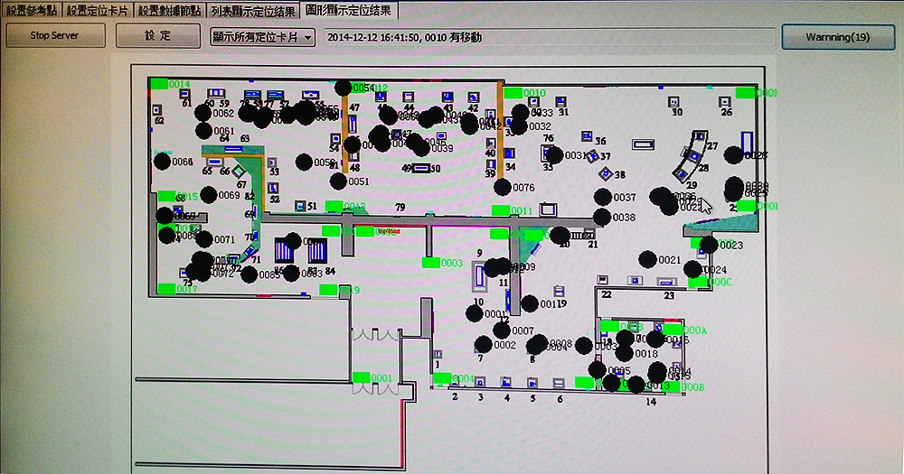This screenshot has width=904, height=474.
Task: Click diamond booth icon 66
Action: [x=239, y=171]
